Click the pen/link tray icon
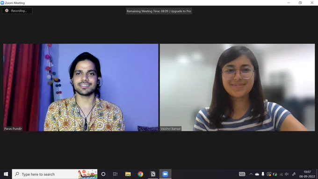This screenshot has width=318, height=179. (294, 174)
